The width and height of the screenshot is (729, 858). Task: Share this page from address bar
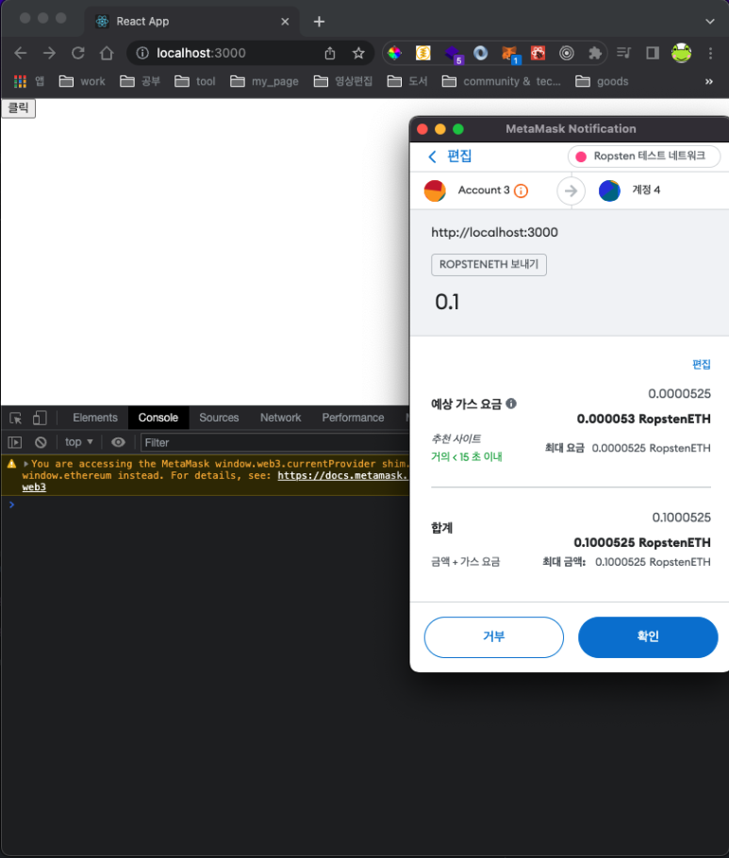329,53
